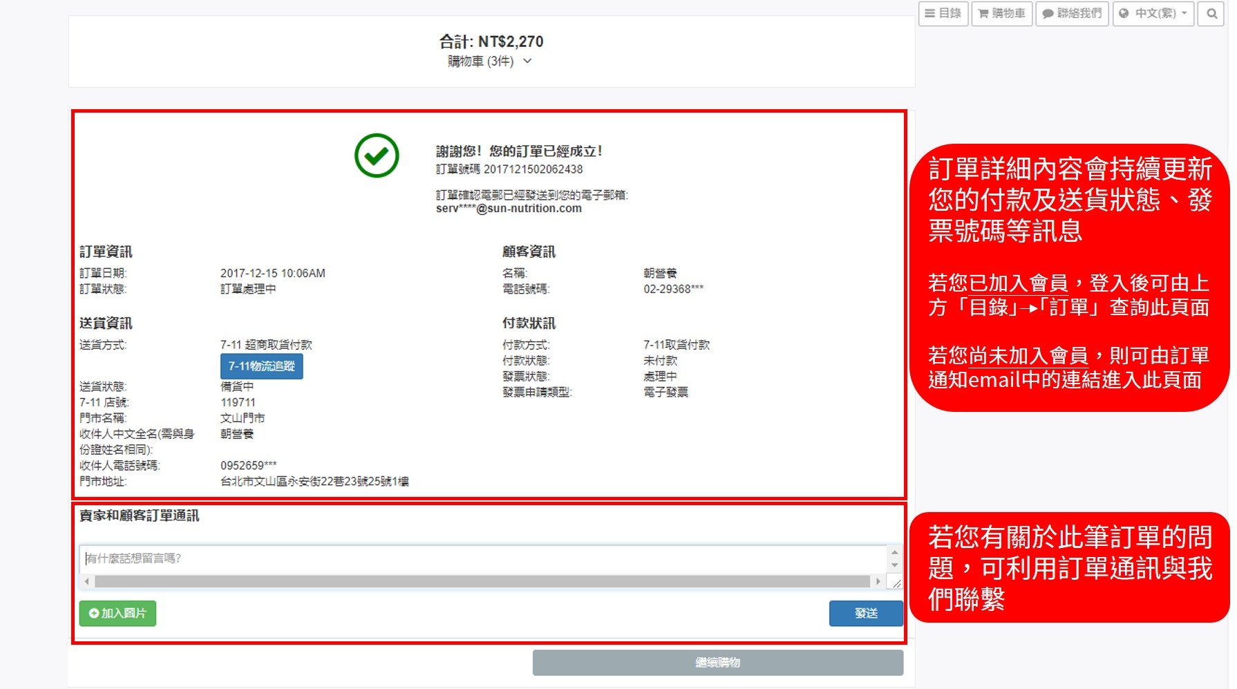Image resolution: width=1237 pixels, height=689 pixels.
Task: Open the 中文(繁) language dropdown
Action: 1153,14
